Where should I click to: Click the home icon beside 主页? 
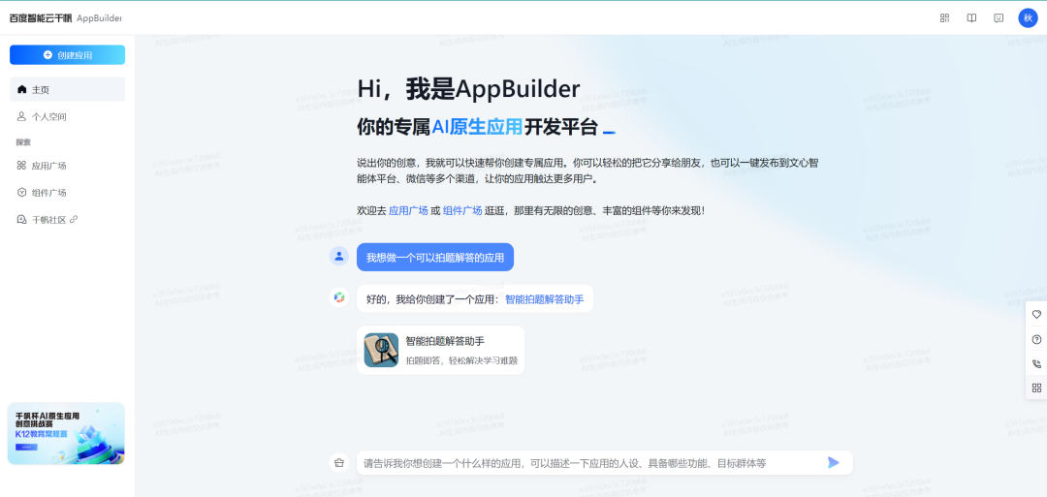22,89
